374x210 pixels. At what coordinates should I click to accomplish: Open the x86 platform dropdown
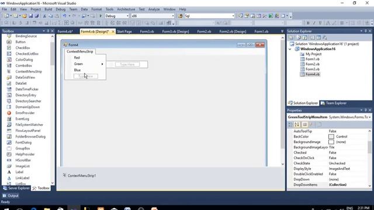pyautogui.click(x=173, y=16)
